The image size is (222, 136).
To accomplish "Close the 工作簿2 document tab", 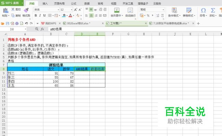I will coord(146,23).
